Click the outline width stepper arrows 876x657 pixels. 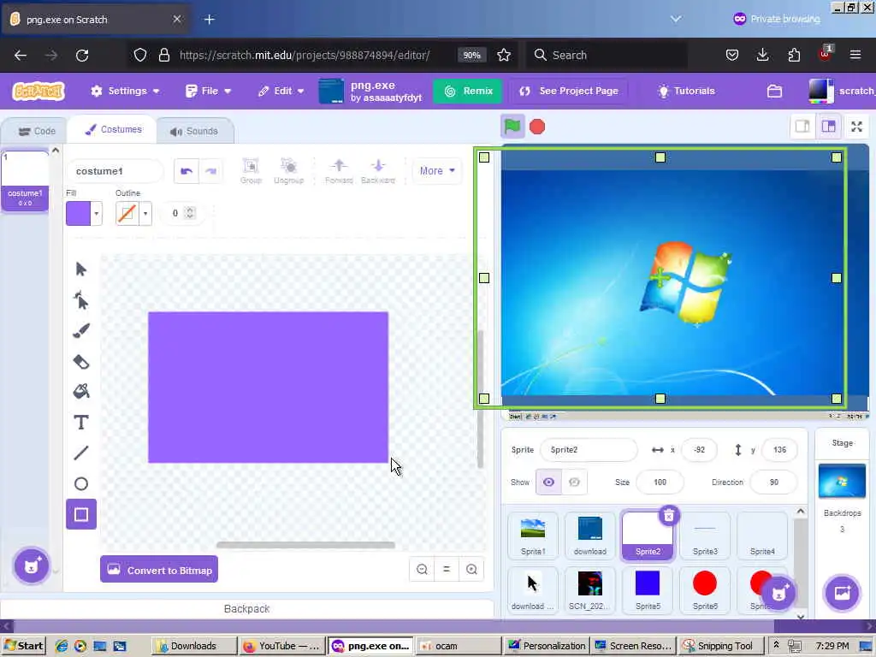coord(190,213)
